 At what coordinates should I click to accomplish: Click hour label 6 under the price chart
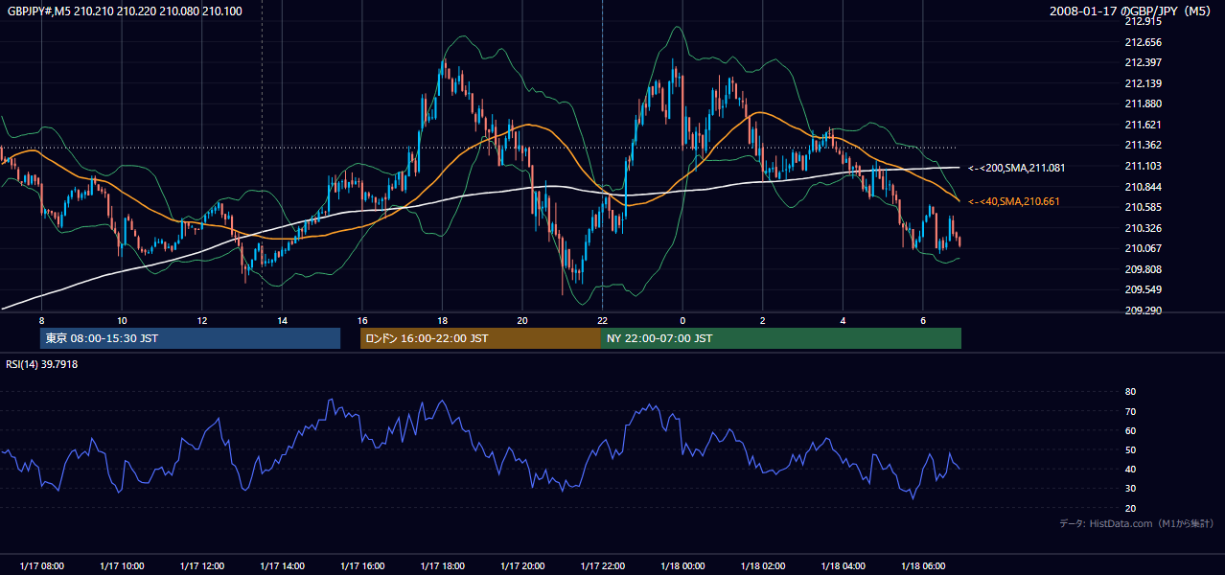pyautogui.click(x=922, y=320)
